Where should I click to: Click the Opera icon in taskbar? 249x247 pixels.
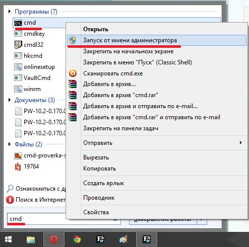[x=54, y=239]
